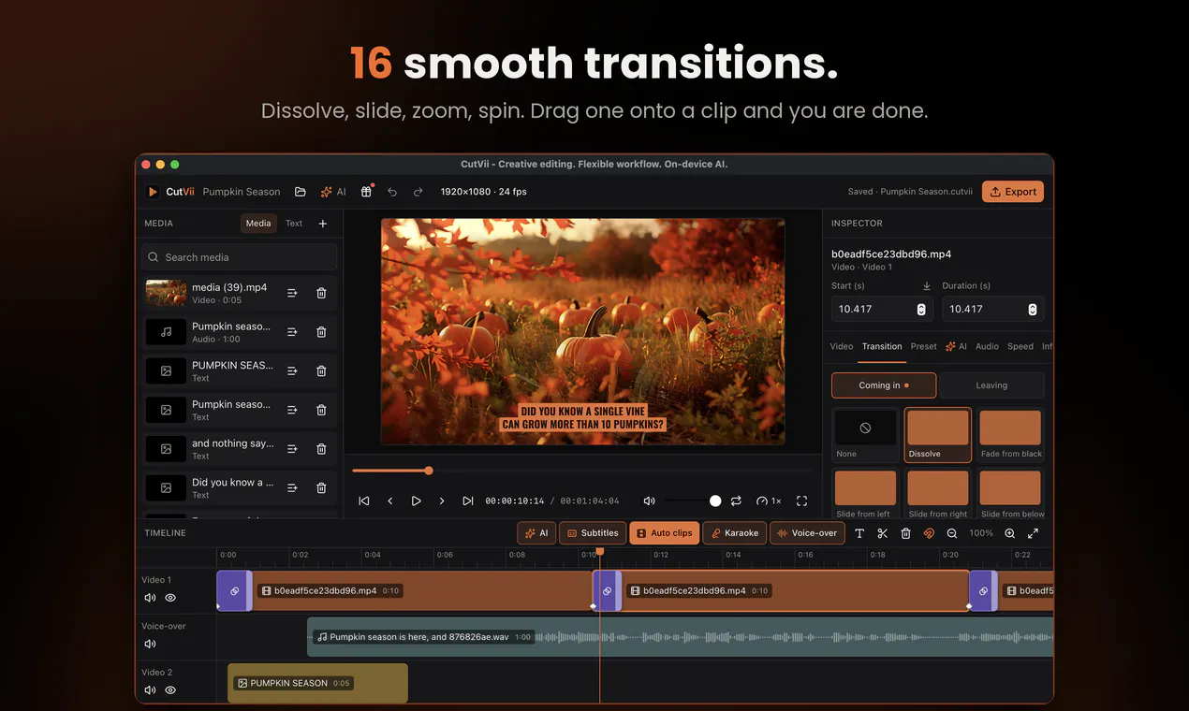Choose the Slide from left transition
Viewport: 1189px width, 711px height.
coord(865,493)
